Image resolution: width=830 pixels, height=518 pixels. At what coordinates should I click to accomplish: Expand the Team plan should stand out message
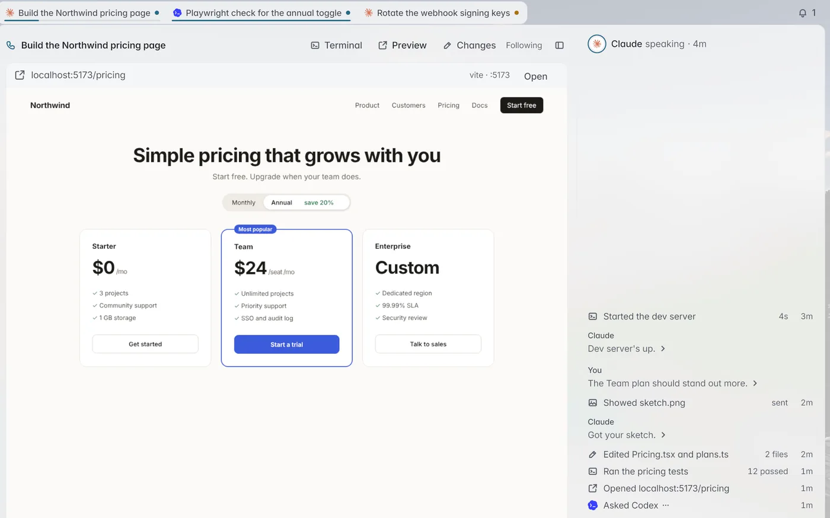pyautogui.click(x=672, y=383)
